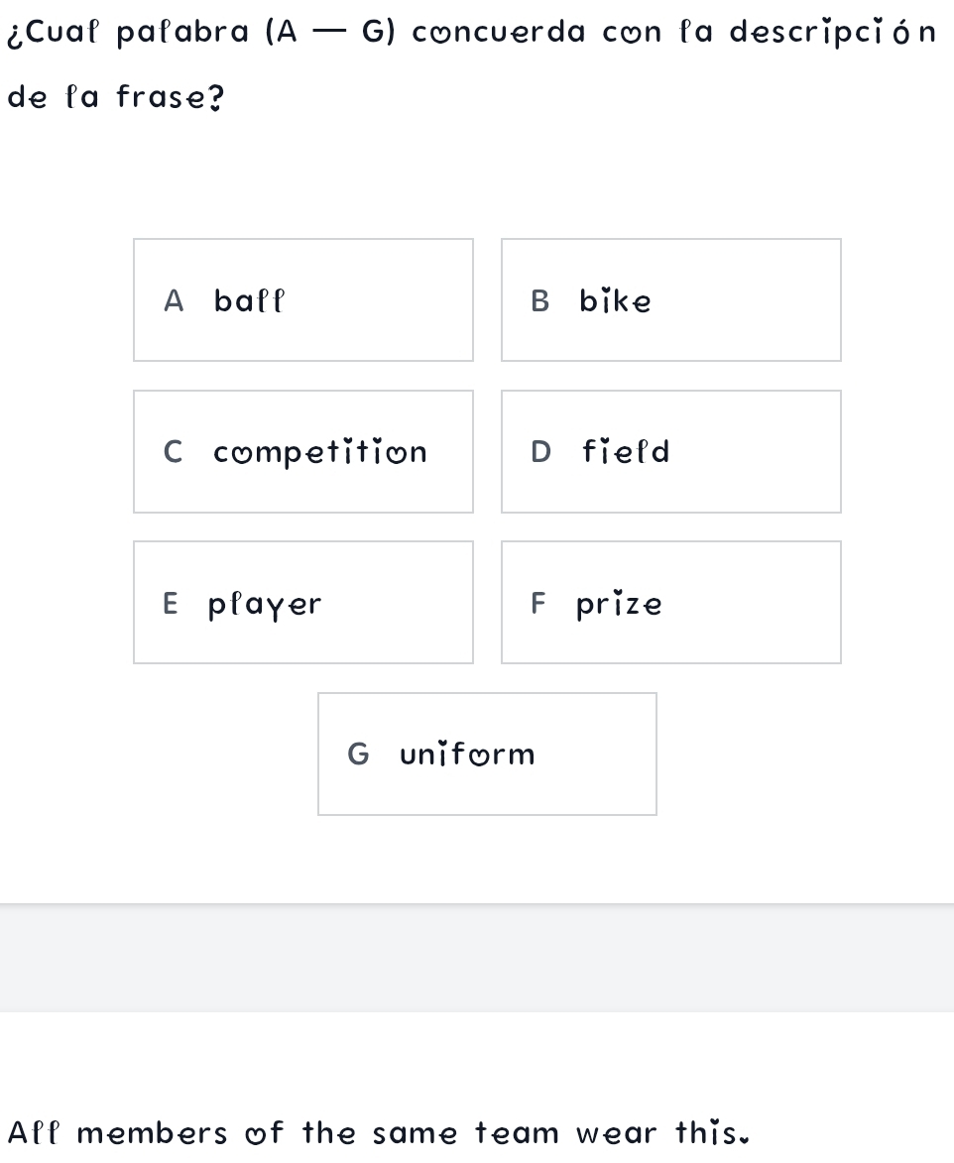Click the word 'competition' text
The image size is (954, 1163).
point(320,452)
